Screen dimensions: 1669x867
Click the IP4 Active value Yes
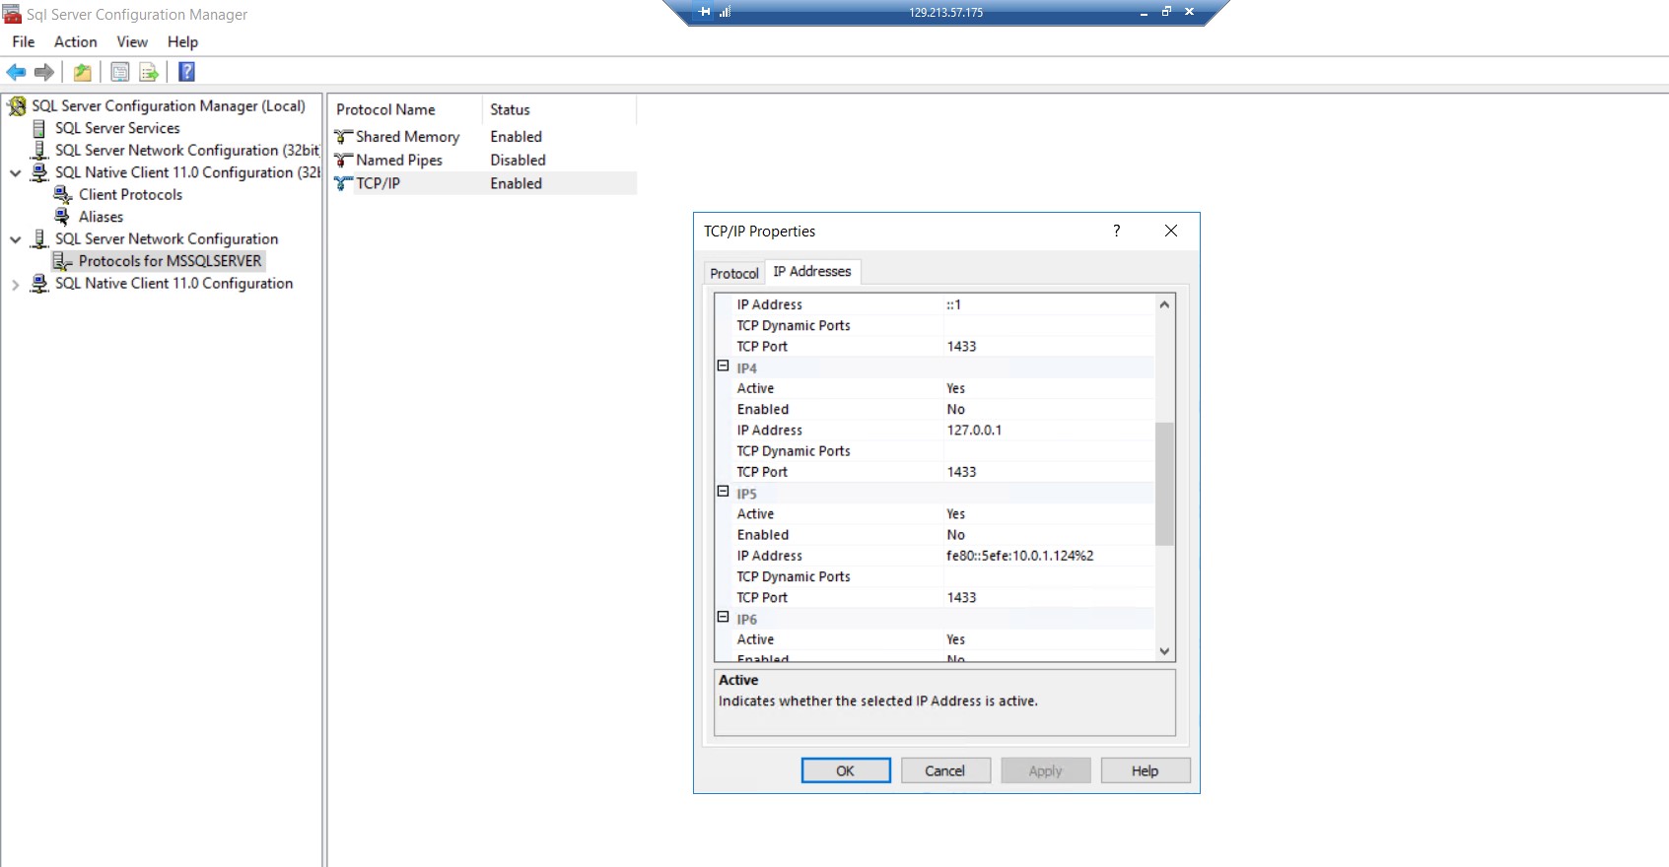click(1050, 388)
